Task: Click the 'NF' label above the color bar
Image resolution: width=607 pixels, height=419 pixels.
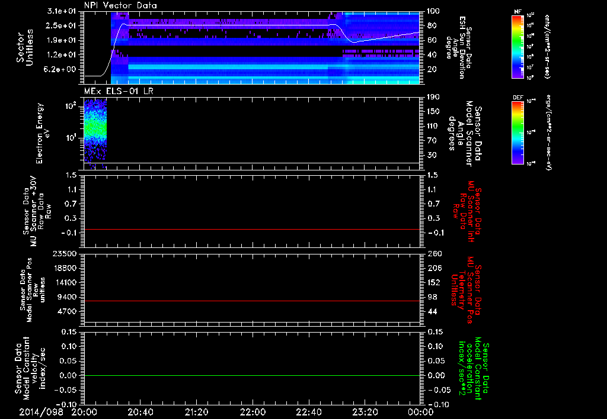Action: 518,12
